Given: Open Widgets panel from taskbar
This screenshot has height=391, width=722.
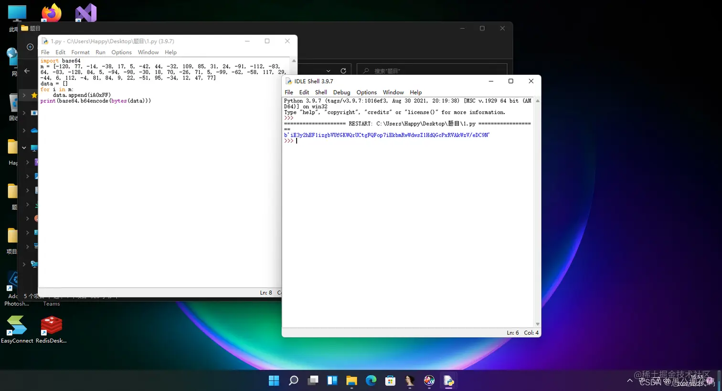Looking at the screenshot, I should [x=332, y=380].
